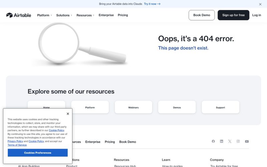
Task: Click the Airtable logo in header
Action: [x=19, y=15]
